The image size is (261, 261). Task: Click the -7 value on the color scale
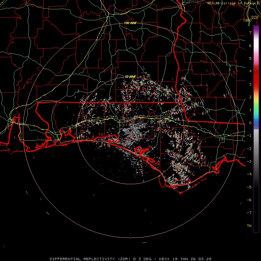tap(249, 213)
